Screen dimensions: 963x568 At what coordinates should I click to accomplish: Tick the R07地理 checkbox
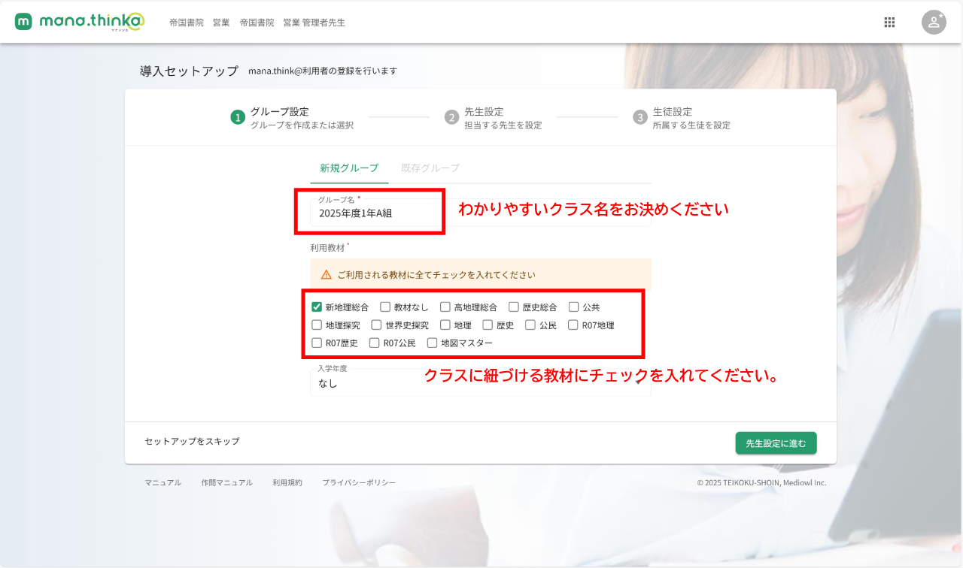point(573,325)
